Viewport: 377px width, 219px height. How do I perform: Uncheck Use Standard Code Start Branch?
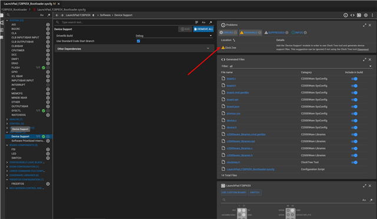138,41
